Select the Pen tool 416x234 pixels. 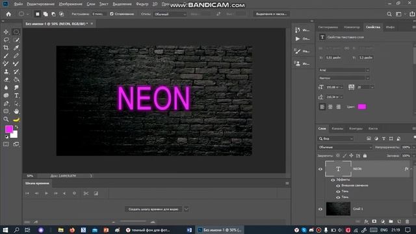(6, 103)
